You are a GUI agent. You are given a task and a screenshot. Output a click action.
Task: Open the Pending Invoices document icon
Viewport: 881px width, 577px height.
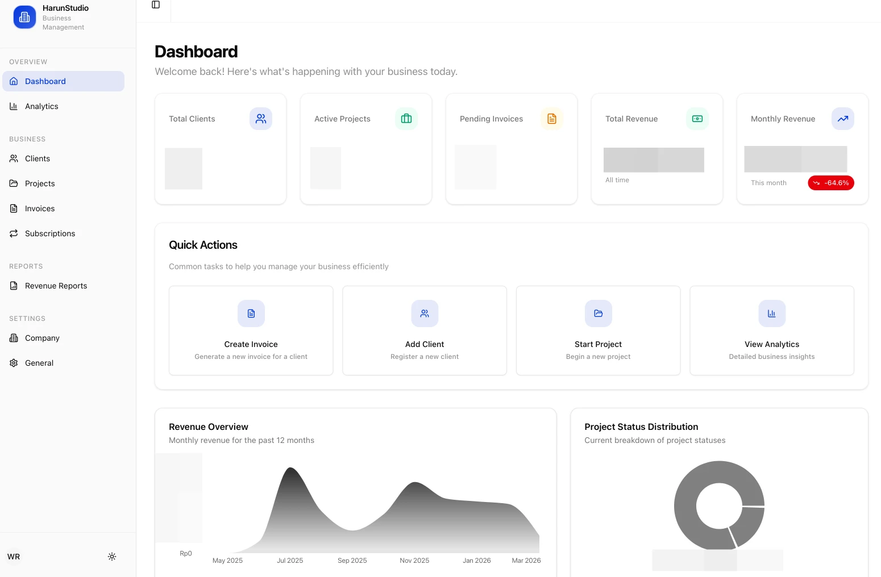pyautogui.click(x=551, y=119)
